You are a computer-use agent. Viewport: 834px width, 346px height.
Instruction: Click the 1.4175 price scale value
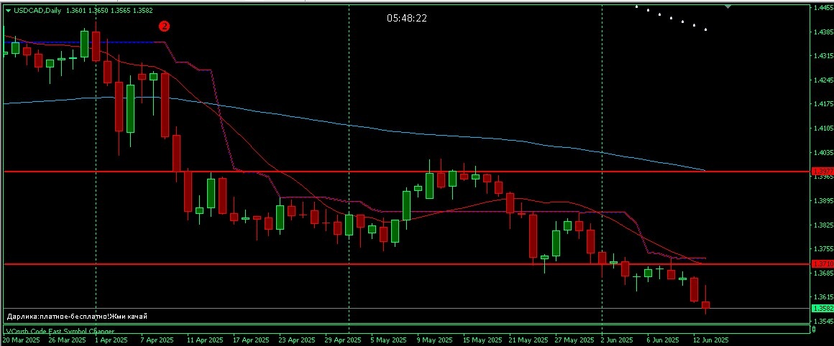[822, 104]
